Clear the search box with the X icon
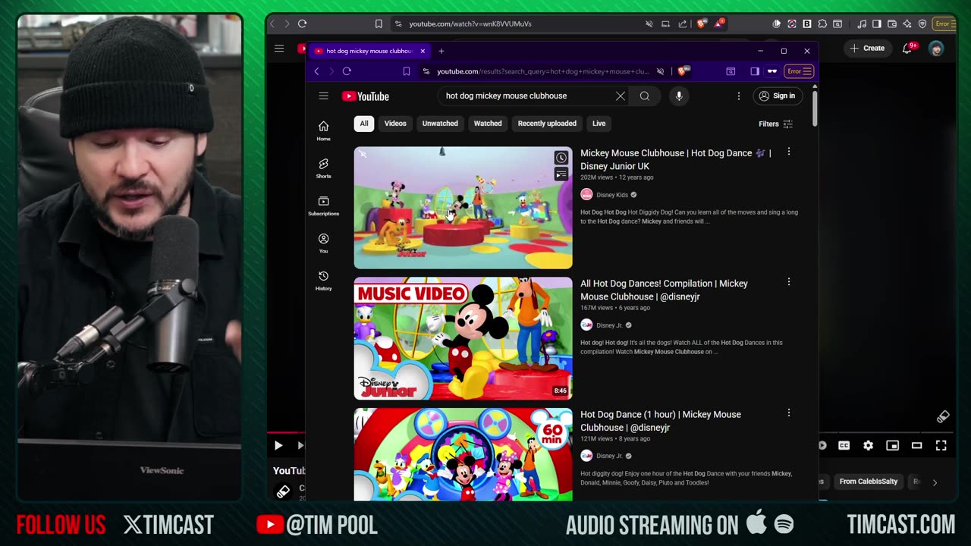 click(x=621, y=96)
